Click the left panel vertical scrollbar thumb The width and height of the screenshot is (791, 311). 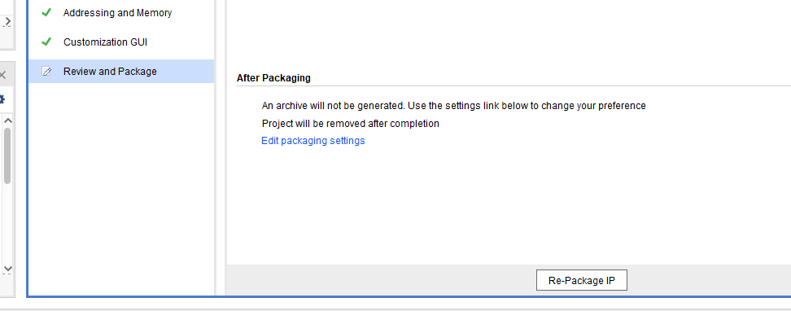pyautogui.click(x=7, y=155)
